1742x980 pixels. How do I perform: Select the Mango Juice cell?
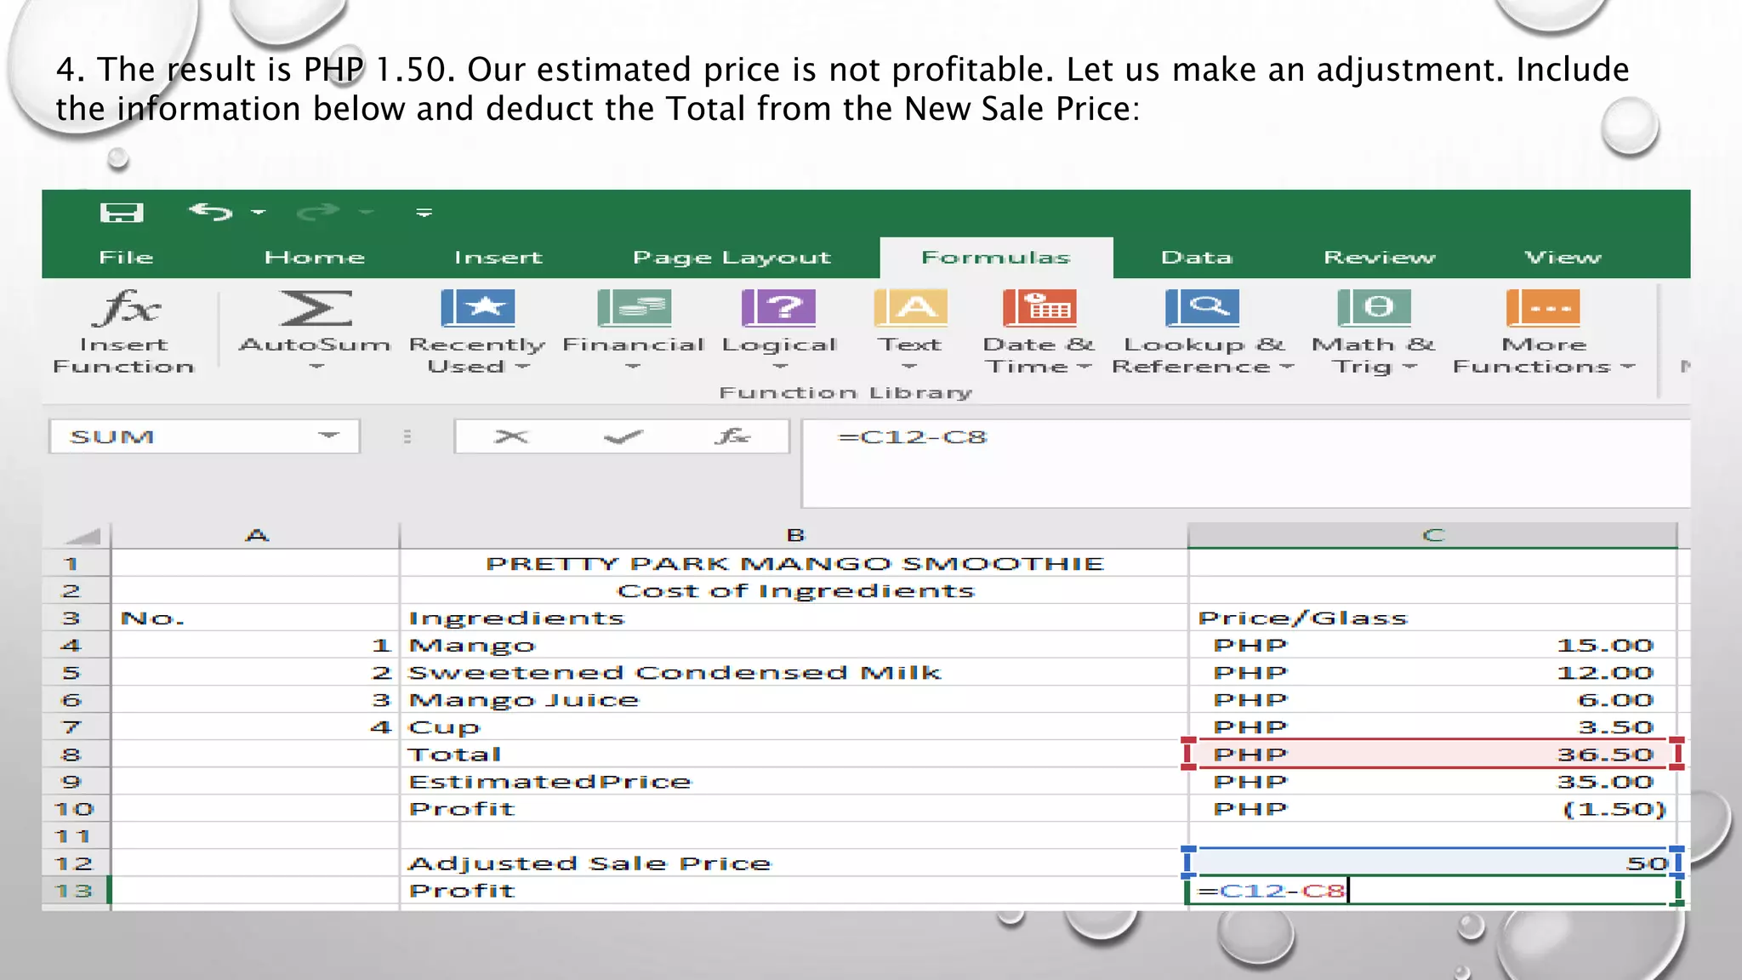point(794,699)
